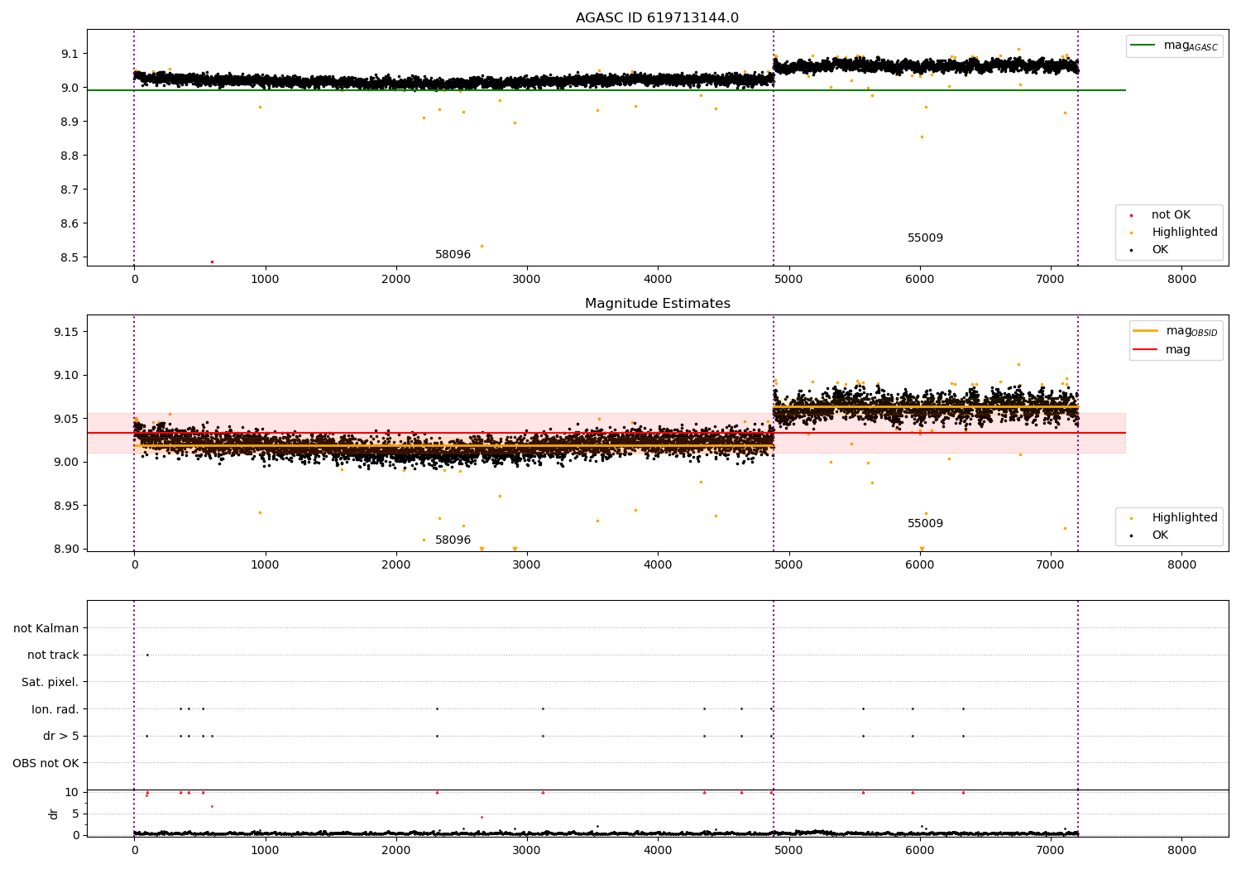The height and width of the screenshot is (869, 1241).
Task: Click the mag AGASC legend label
Action: (x=1191, y=46)
